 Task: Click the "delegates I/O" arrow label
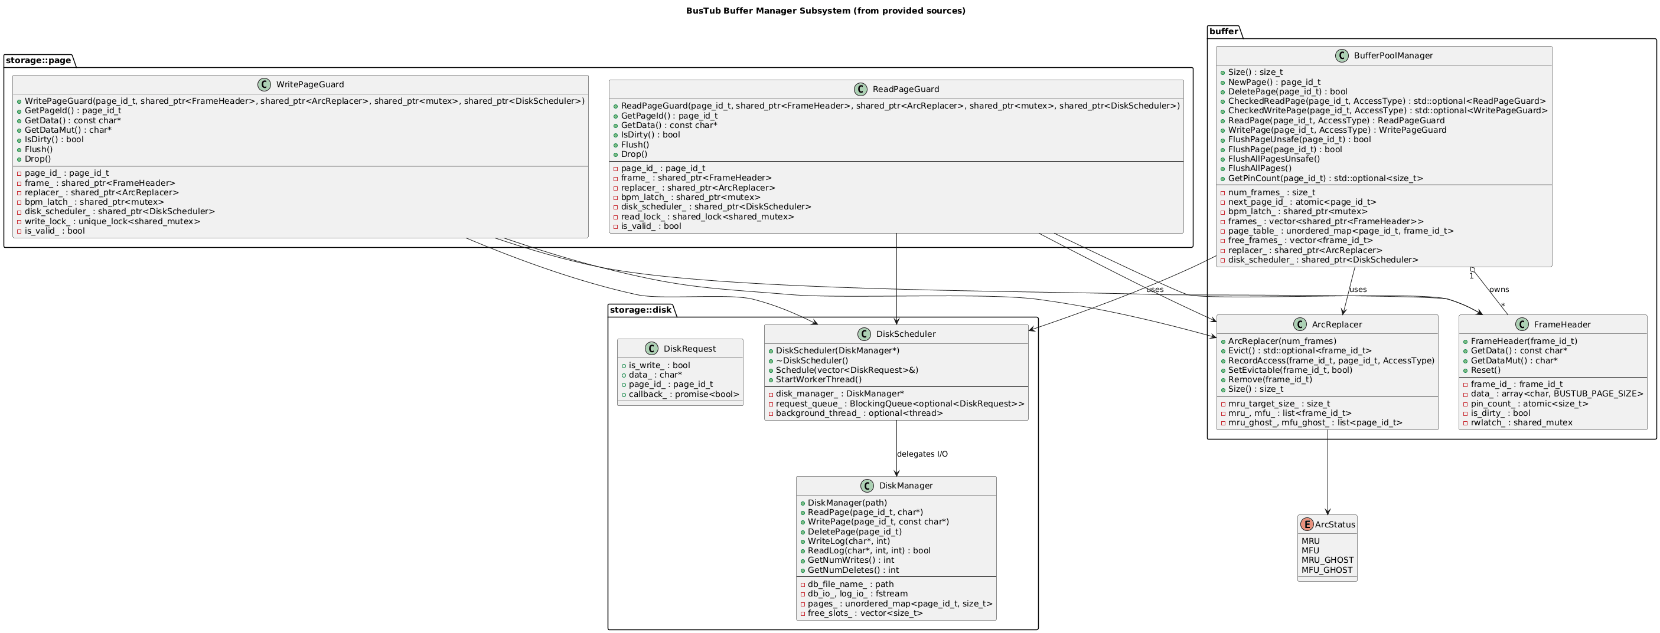pos(921,454)
